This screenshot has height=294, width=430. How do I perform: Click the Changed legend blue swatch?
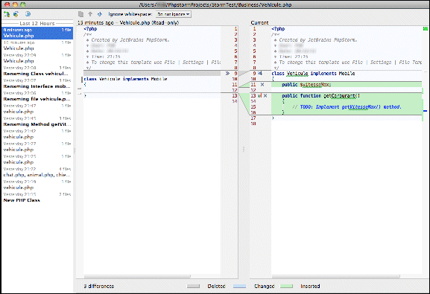239,286
